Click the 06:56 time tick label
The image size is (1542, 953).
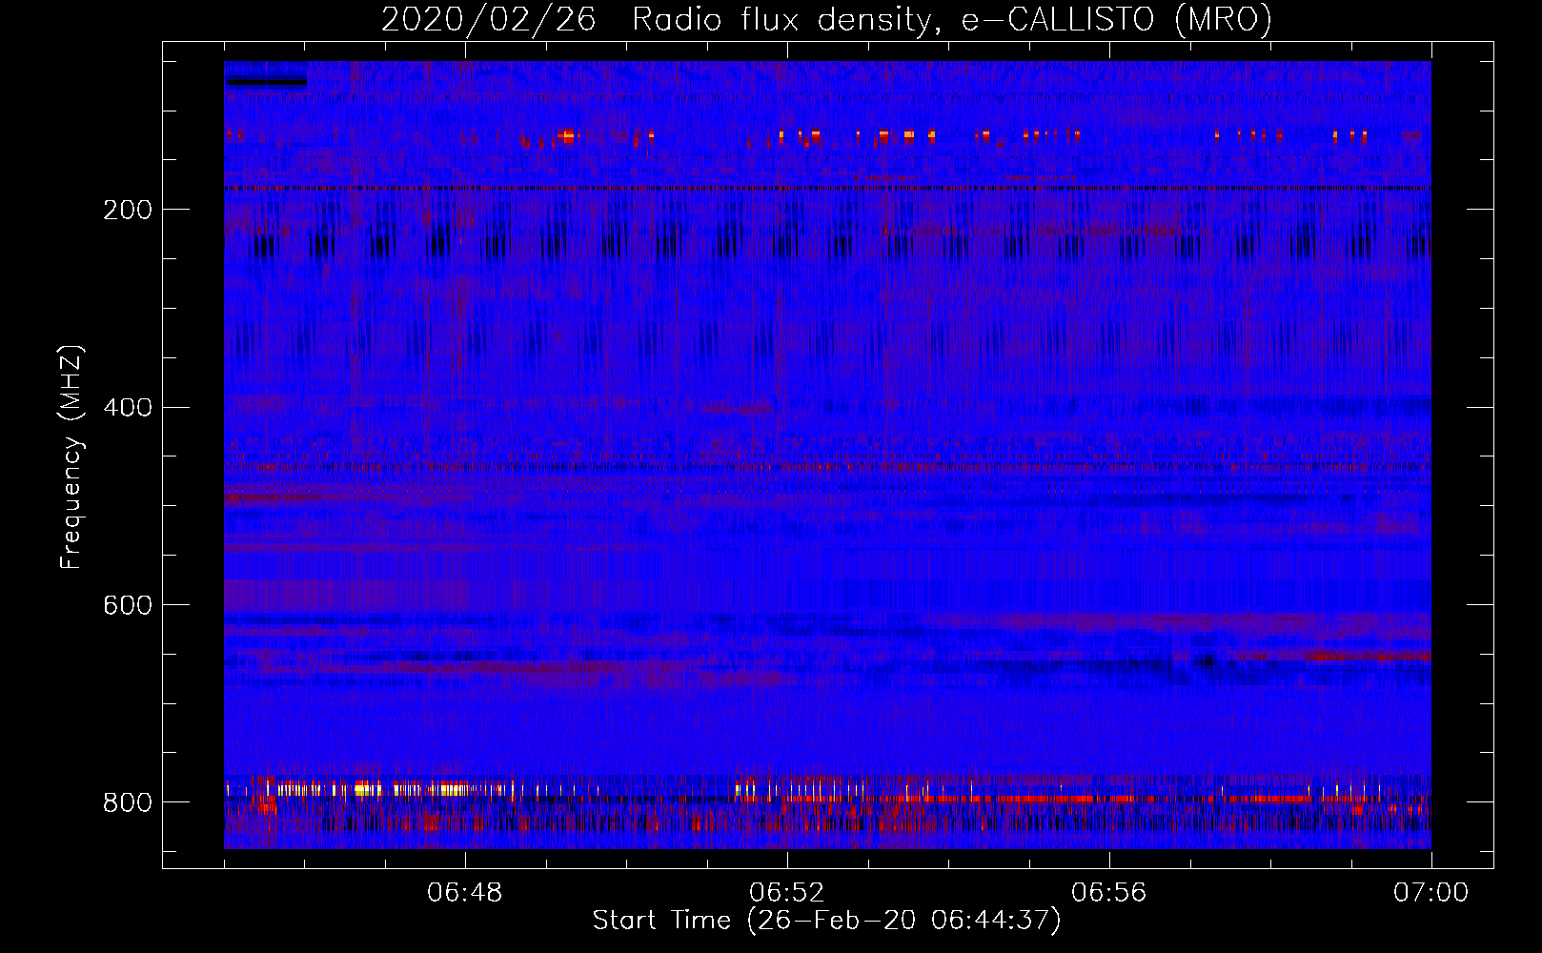click(x=1109, y=893)
